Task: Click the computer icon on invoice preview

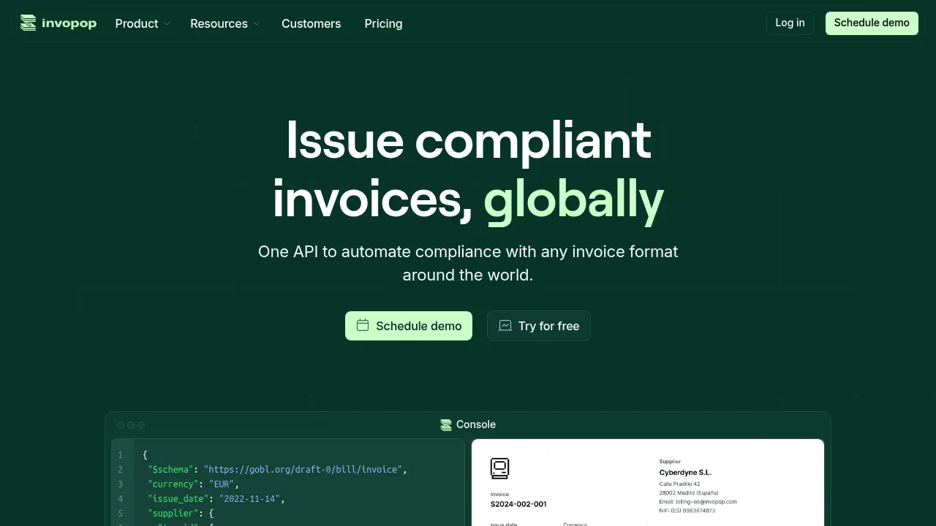Action: [499, 468]
